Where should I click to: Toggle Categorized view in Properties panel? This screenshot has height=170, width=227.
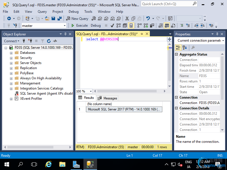pyautogui.click(x=178, y=48)
